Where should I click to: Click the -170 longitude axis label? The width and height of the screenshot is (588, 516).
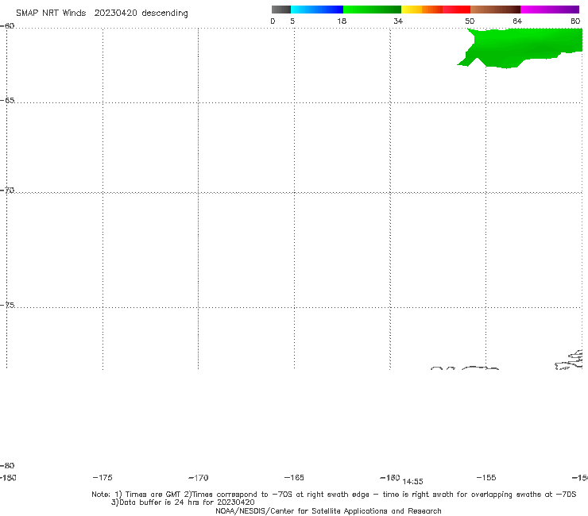point(199,477)
